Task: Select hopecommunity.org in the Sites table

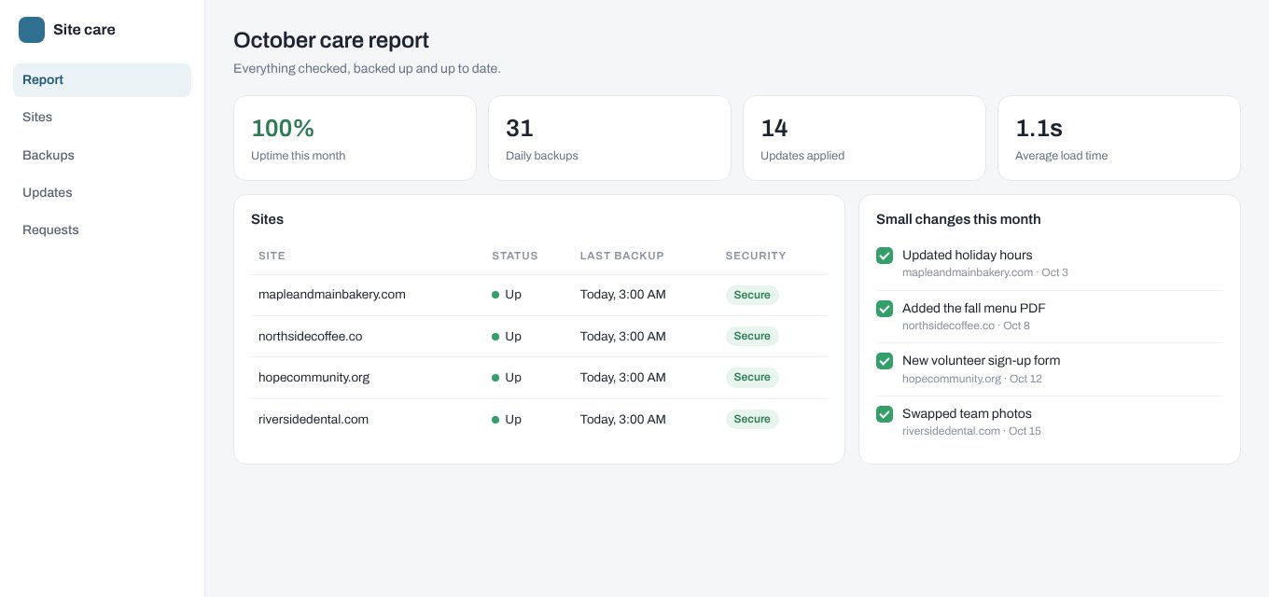Action: pos(314,378)
